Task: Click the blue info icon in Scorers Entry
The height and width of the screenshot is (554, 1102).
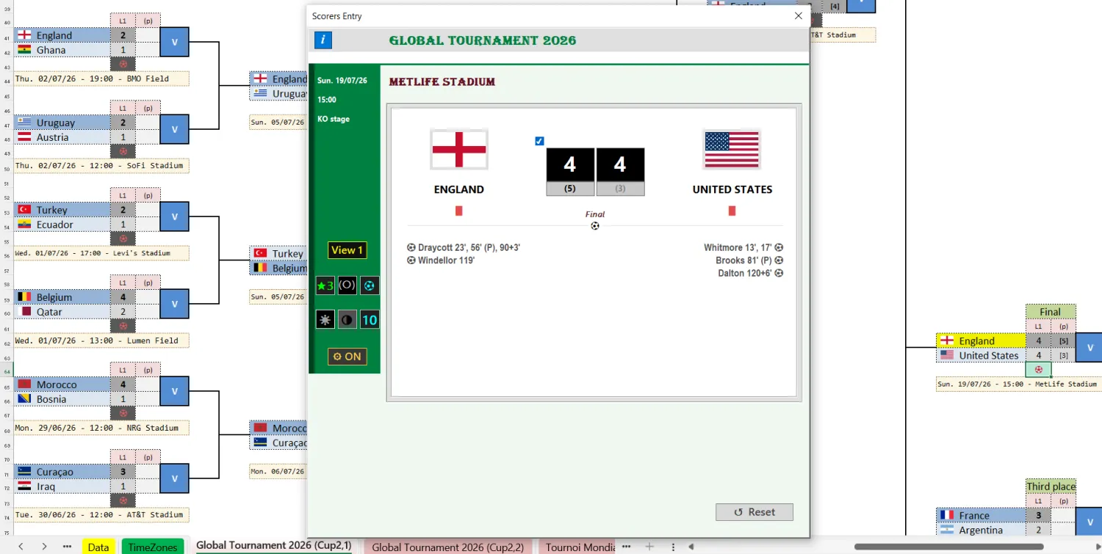Action: [323, 40]
